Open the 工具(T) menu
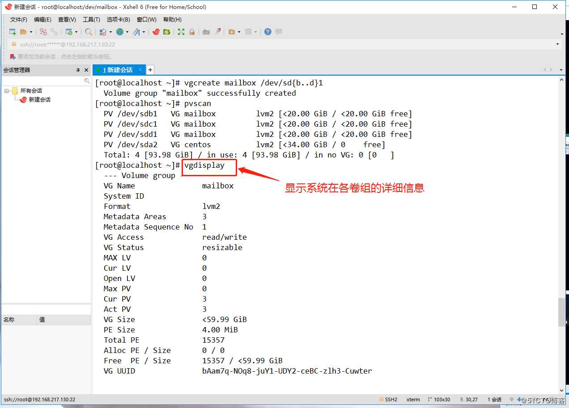Screen dimensions: 569x408 [91, 19]
